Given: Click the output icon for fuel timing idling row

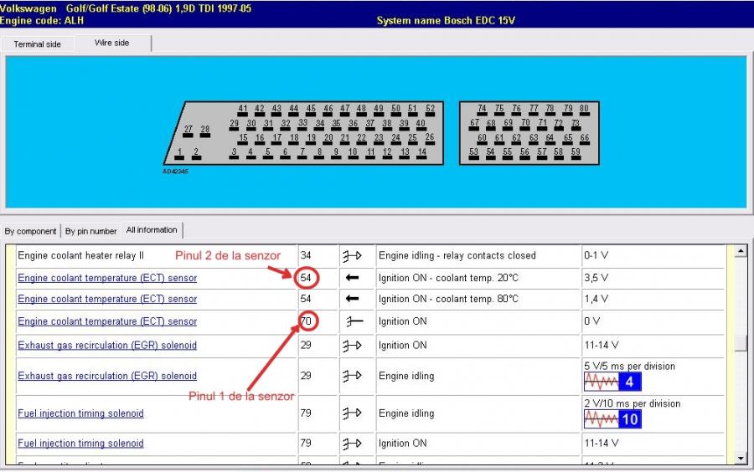Looking at the screenshot, I should tap(352, 413).
